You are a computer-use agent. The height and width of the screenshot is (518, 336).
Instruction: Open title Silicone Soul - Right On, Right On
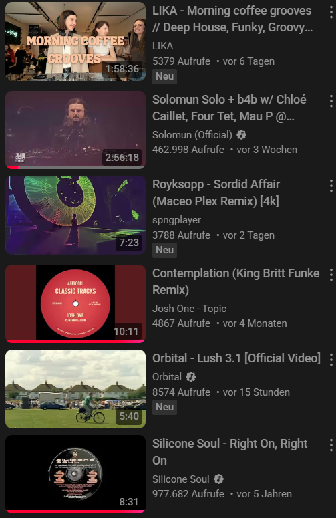tap(230, 452)
